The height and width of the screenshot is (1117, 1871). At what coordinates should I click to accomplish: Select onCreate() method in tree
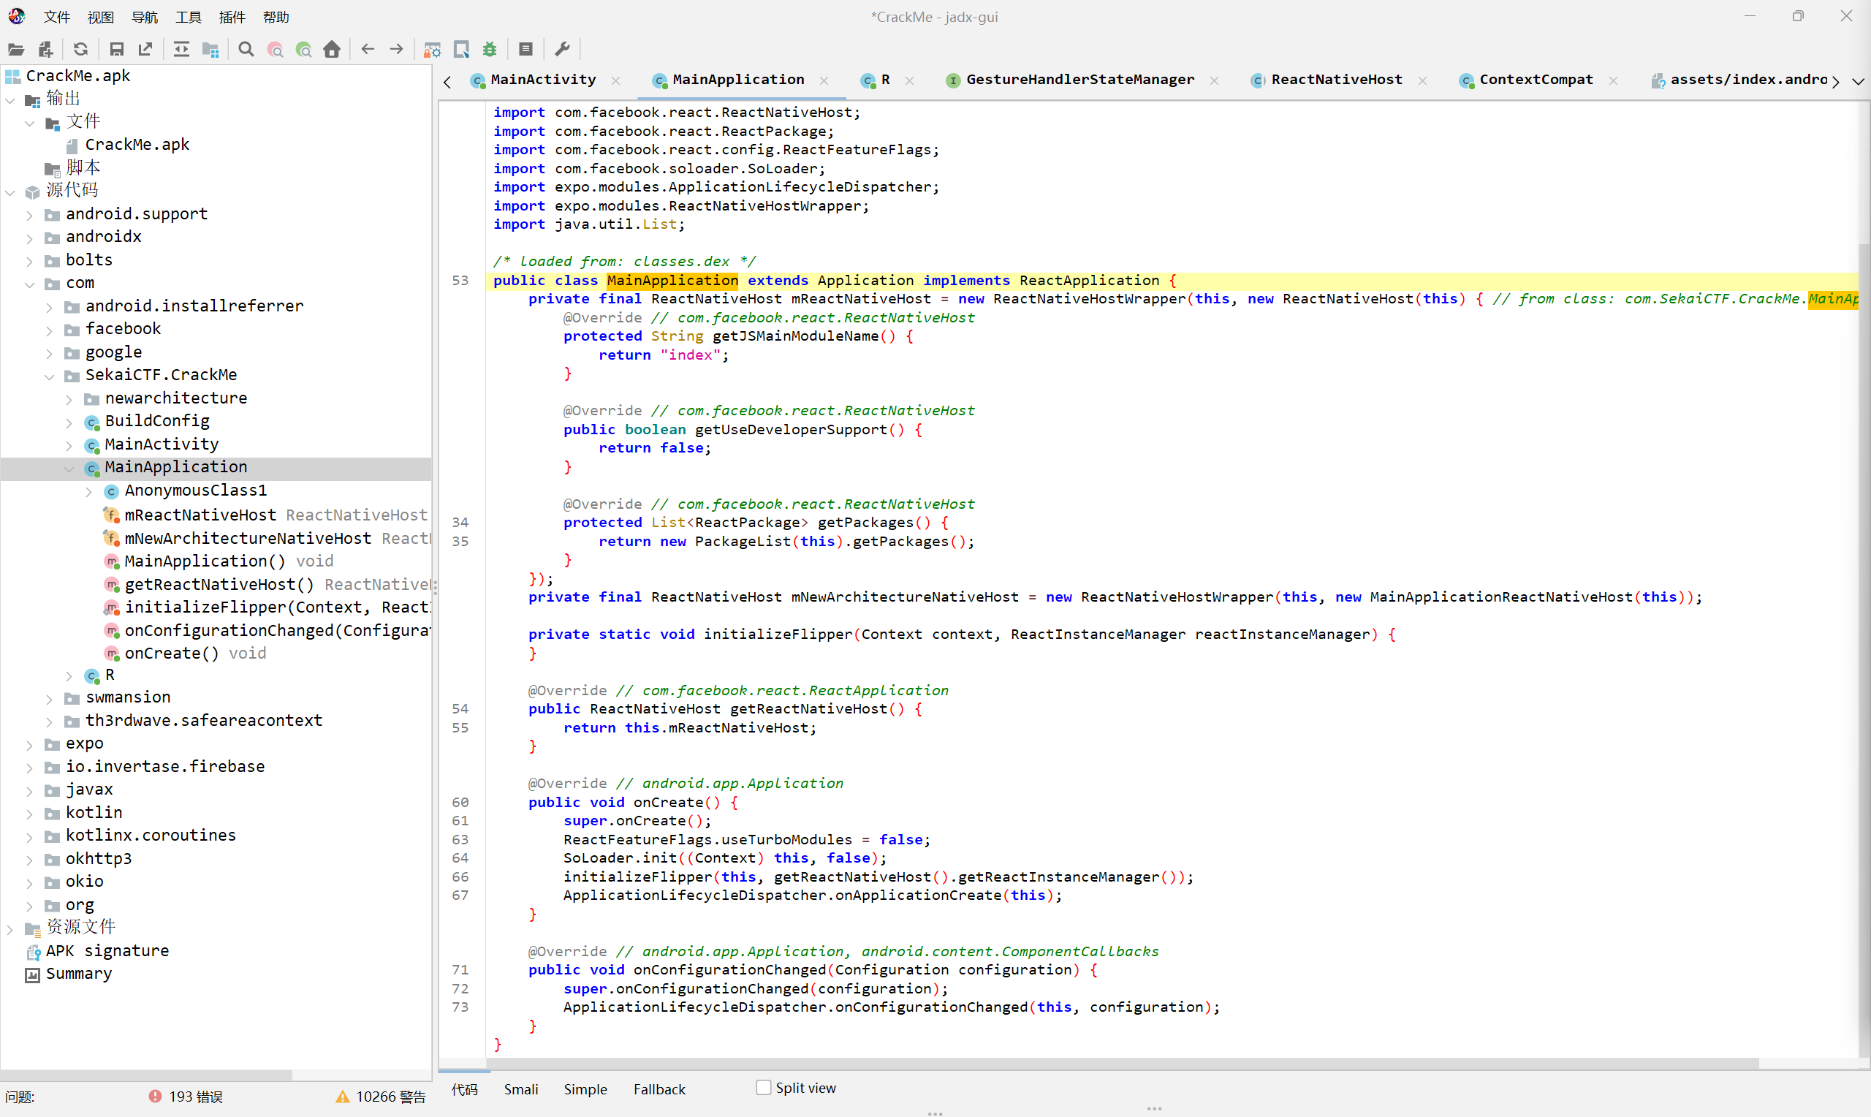(172, 654)
